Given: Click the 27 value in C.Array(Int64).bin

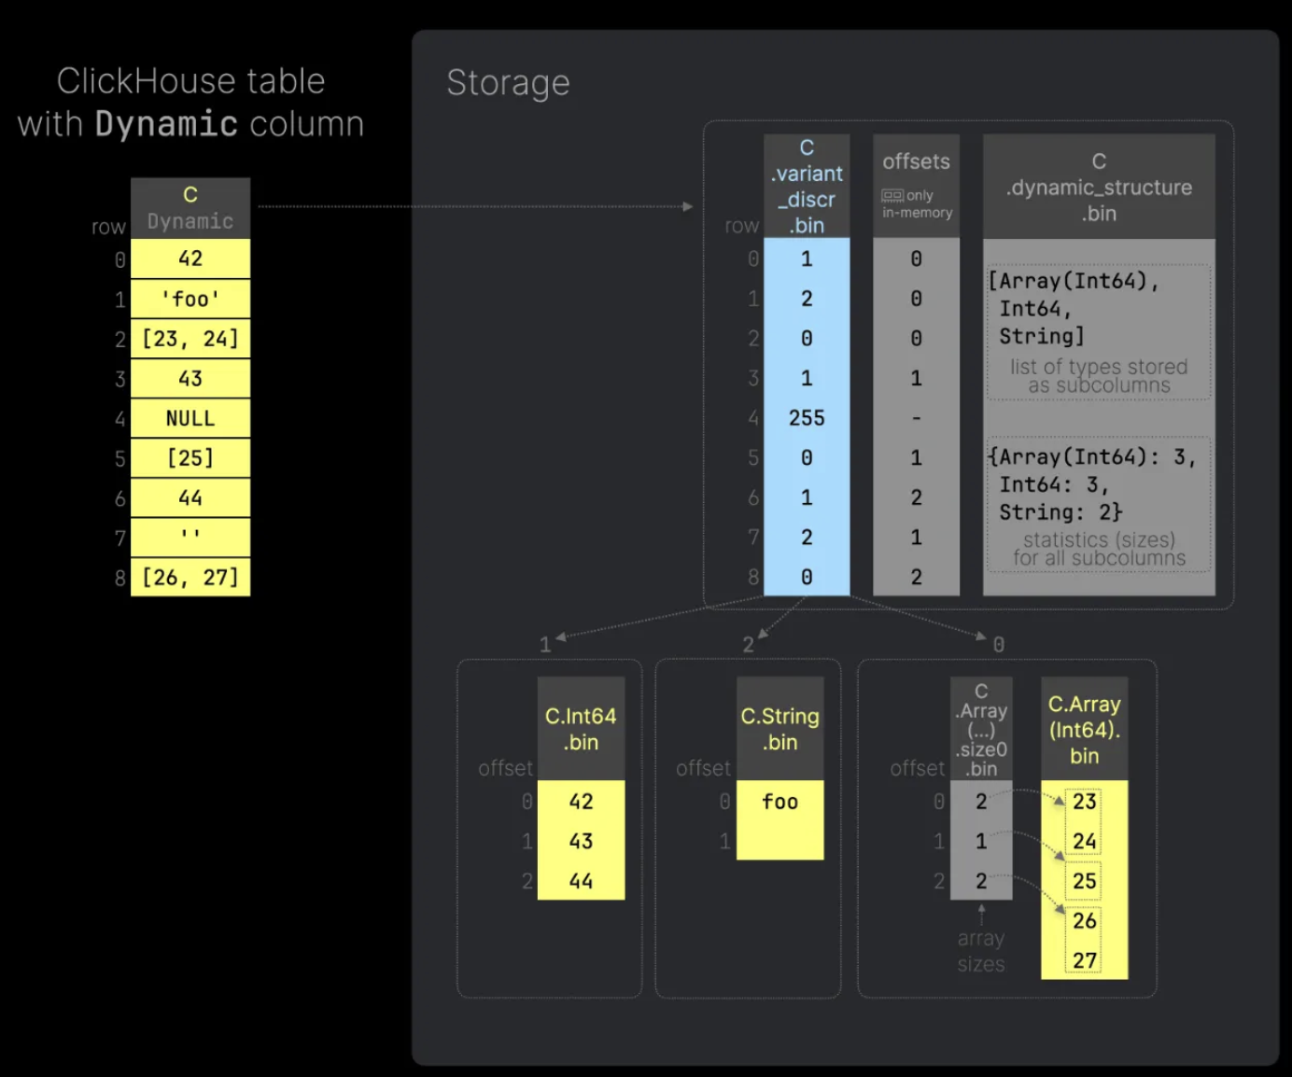Looking at the screenshot, I should [1084, 960].
